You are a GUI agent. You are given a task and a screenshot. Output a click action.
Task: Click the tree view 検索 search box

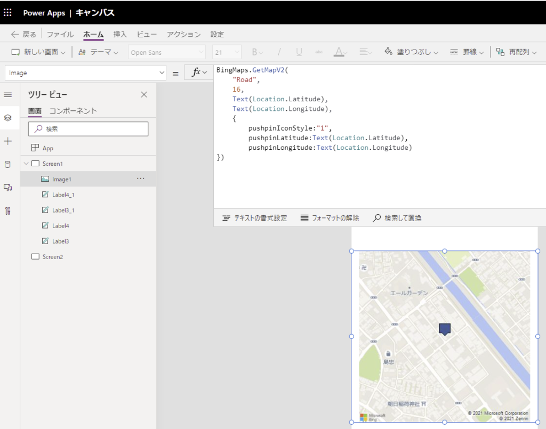pyautogui.click(x=88, y=129)
